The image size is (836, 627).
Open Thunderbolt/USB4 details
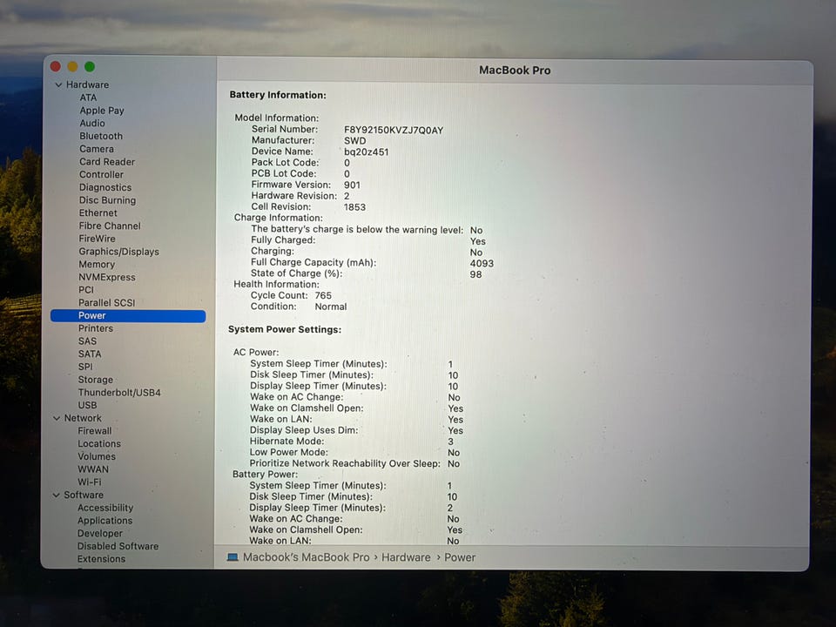tap(119, 393)
